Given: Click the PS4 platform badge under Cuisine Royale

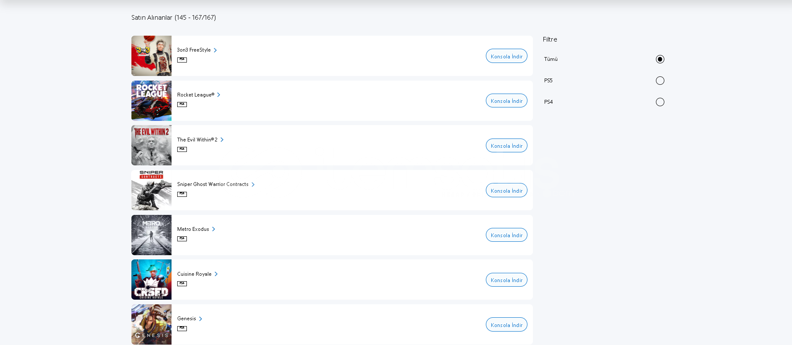Looking at the screenshot, I should 182,284.
